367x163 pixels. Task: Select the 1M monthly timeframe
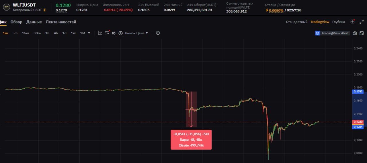click(83, 33)
